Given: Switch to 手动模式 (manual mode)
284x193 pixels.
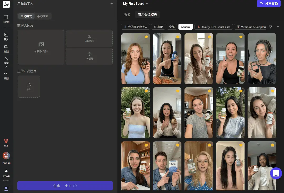Looking at the screenshot, I should pos(43,16).
